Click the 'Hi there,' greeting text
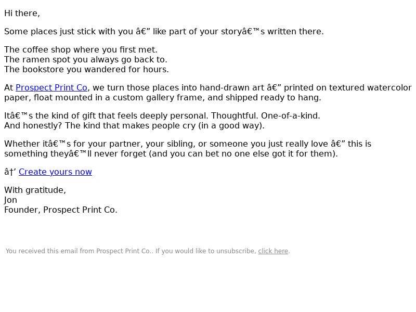Screen dimensions: 416x312 pos(22,14)
